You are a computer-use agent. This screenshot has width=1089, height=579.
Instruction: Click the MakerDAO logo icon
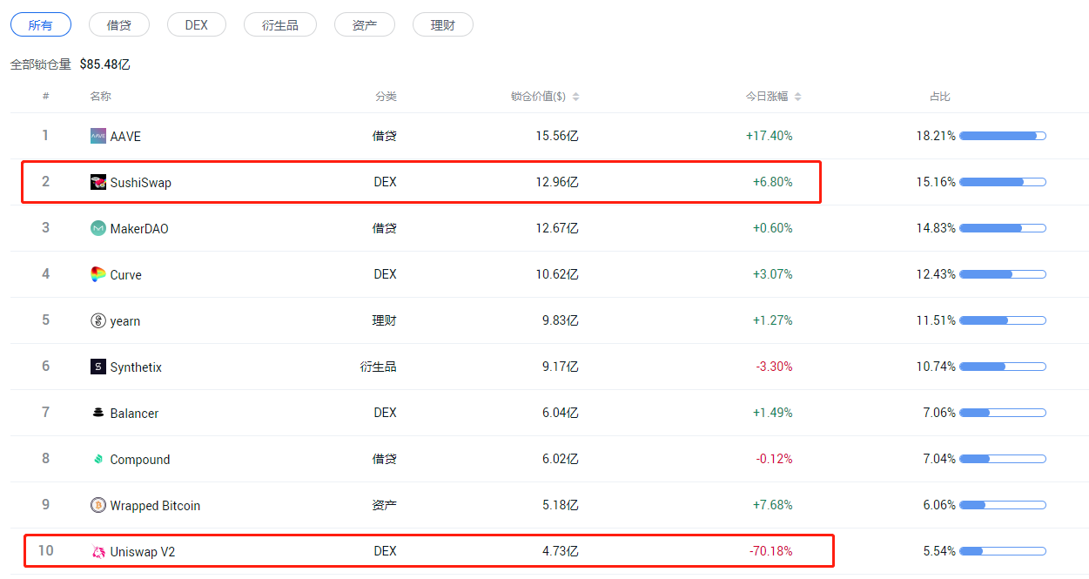coord(98,228)
